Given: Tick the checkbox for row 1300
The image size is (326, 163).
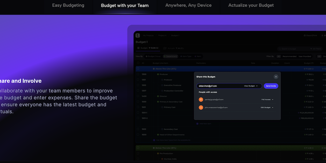Looking at the screenshot, I should tap(138, 74).
